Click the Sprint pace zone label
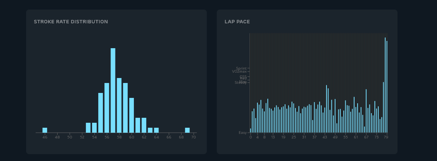 pyautogui.click(x=241, y=68)
